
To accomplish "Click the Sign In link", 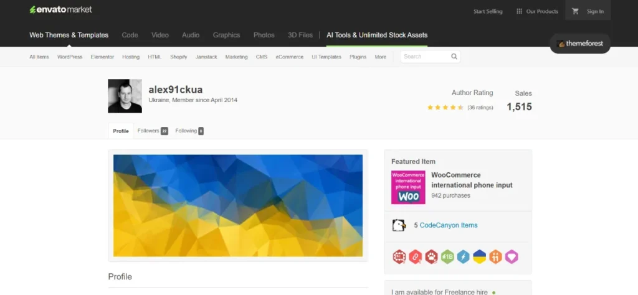I will pos(595,11).
